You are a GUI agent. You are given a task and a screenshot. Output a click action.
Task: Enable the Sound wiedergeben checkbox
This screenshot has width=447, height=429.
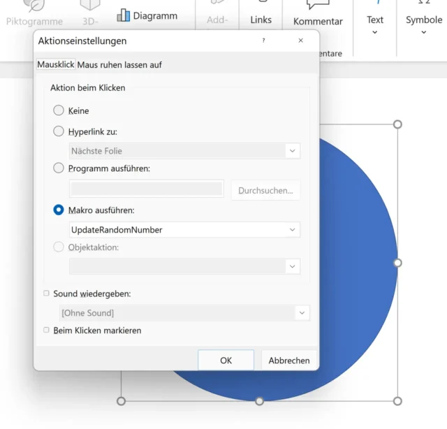pos(47,293)
